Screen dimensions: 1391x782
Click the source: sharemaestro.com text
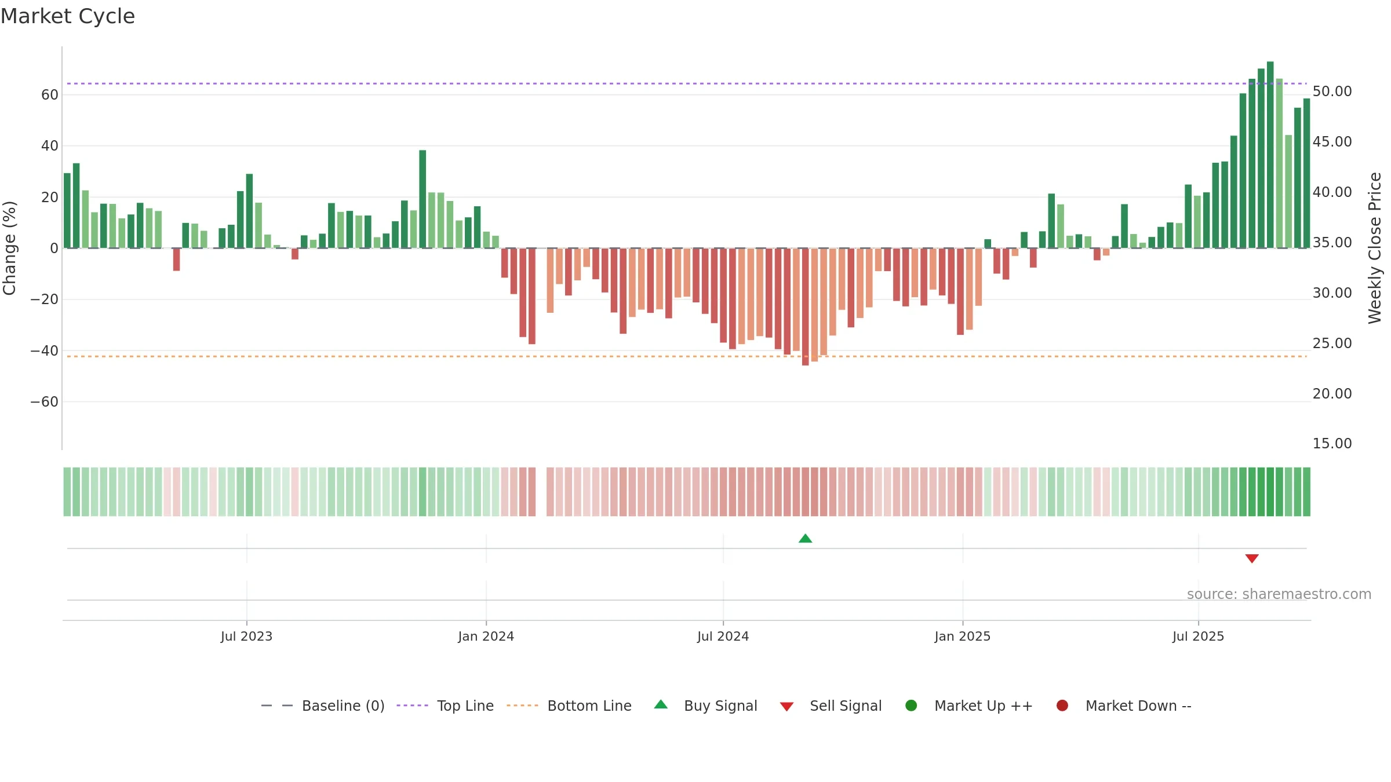pyautogui.click(x=1279, y=594)
